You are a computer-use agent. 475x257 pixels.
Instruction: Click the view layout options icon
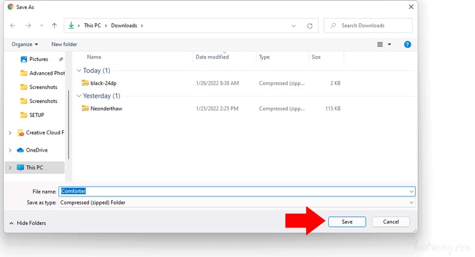[x=381, y=44]
